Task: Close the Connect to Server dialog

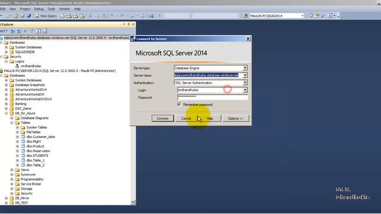Action: coord(248,39)
